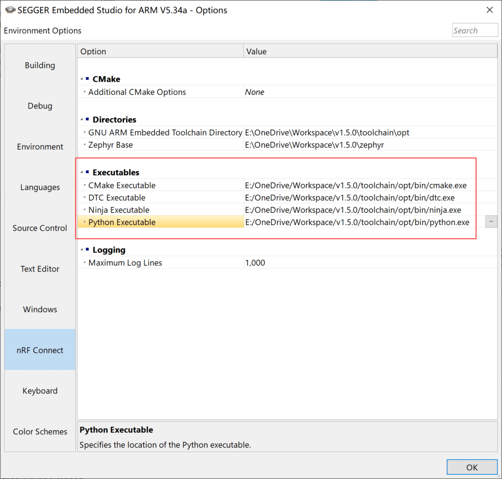Open Color Schemes settings
The image size is (502, 479).
coord(40,432)
